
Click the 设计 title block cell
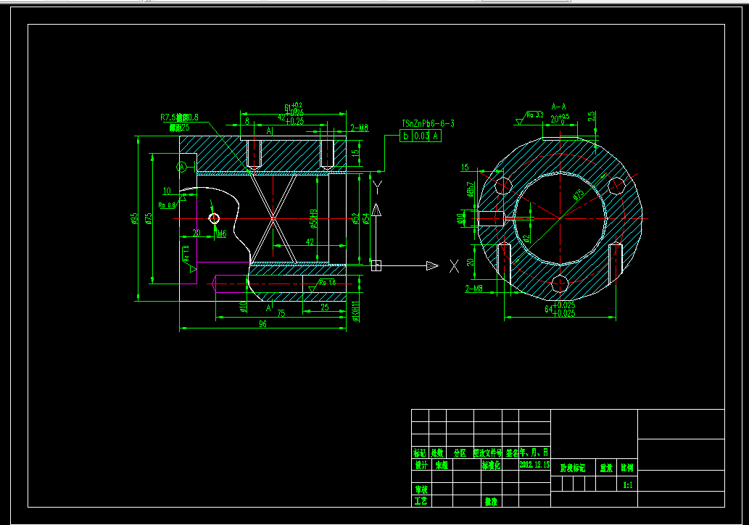tap(421, 465)
